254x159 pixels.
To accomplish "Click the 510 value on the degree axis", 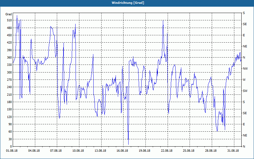I will [x=10, y=20].
